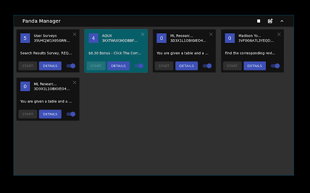This screenshot has width=310, height=193.
Task: Click the ID '35U4CJW1X05GRN...'
Action: pyautogui.click(x=52, y=41)
